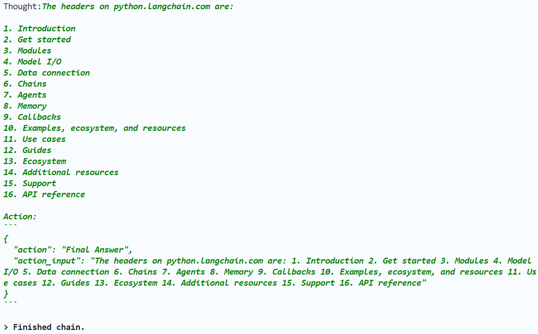Click the '15. Support' list line

30,184
